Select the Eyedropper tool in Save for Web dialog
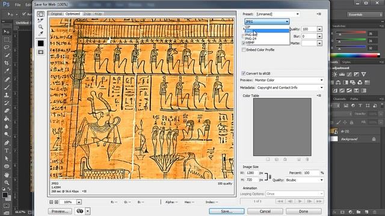The height and width of the screenshot is (216, 385). pos(40,34)
